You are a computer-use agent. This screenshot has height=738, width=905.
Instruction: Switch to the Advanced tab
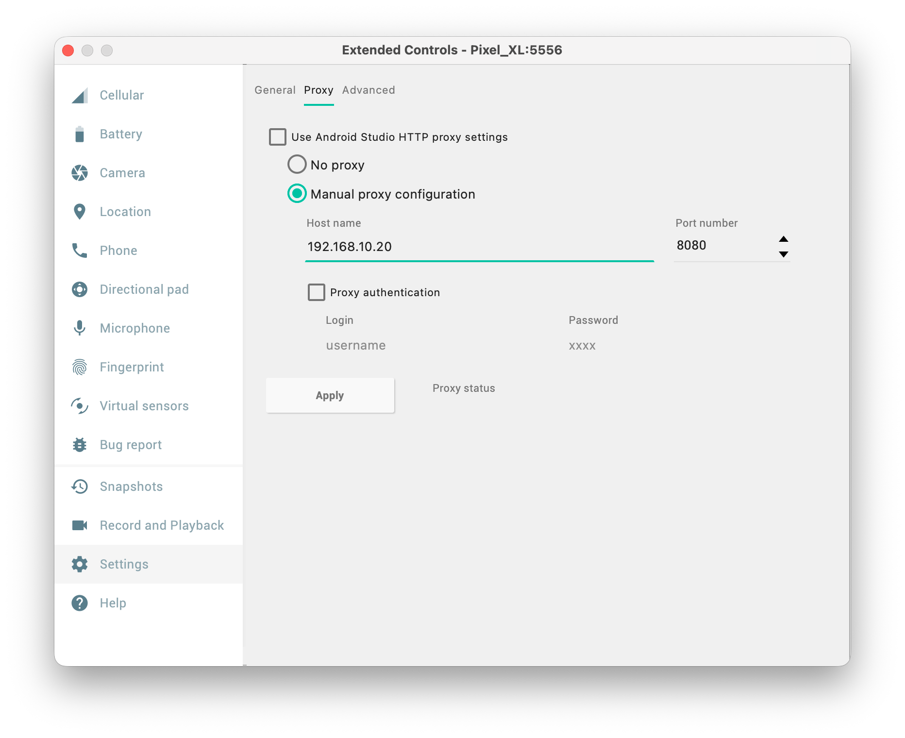tap(369, 90)
